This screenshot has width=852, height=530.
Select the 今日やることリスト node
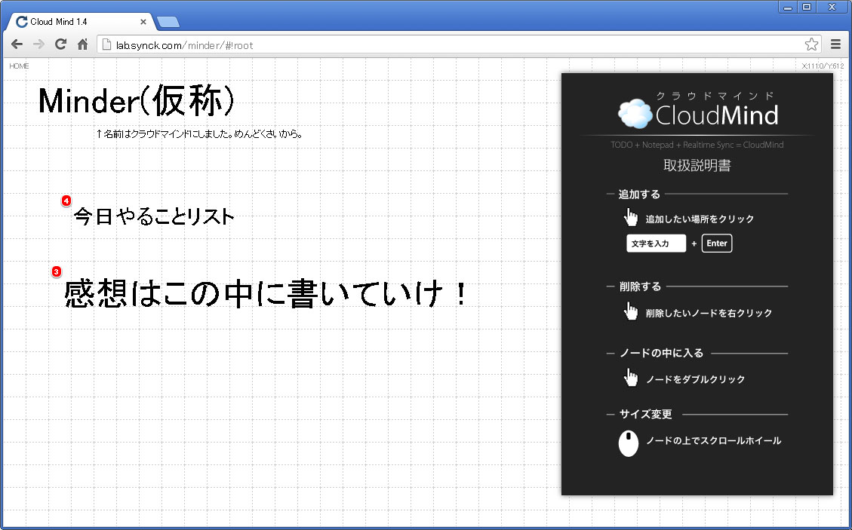coord(154,216)
